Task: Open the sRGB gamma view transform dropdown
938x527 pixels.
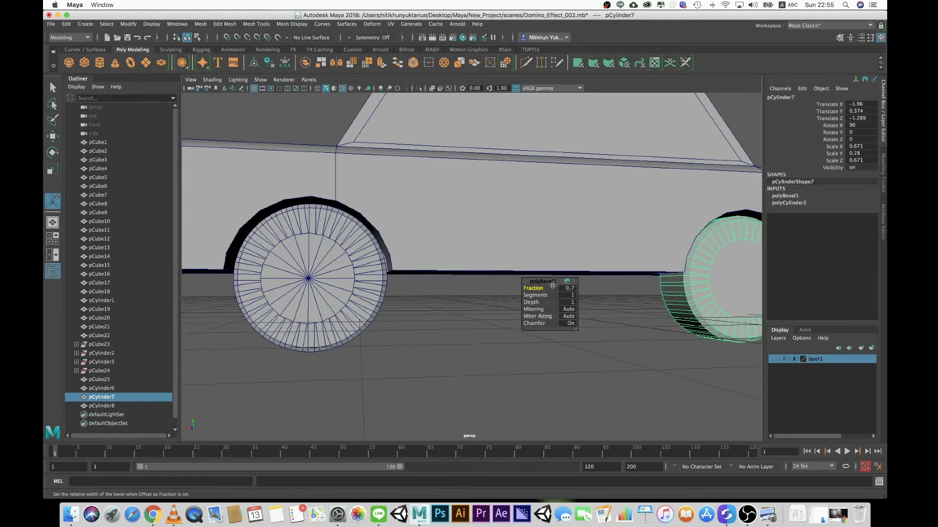Action: pyautogui.click(x=553, y=88)
